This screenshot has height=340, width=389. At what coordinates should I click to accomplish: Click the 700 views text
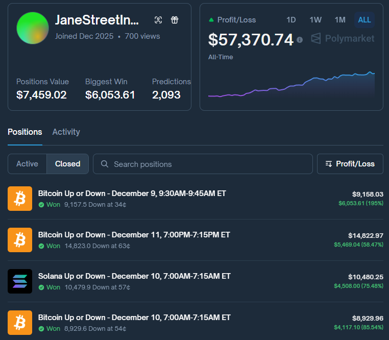pyautogui.click(x=142, y=36)
